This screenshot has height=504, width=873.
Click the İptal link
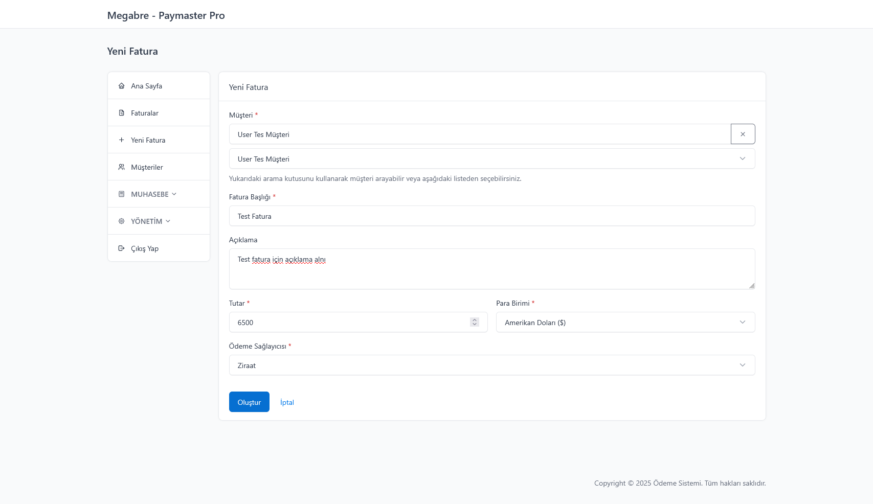click(x=287, y=402)
